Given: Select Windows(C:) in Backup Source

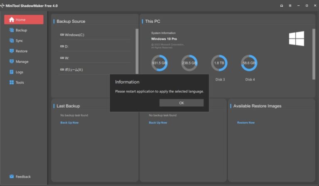Looking at the screenshot, I should pyautogui.click(x=75, y=35).
